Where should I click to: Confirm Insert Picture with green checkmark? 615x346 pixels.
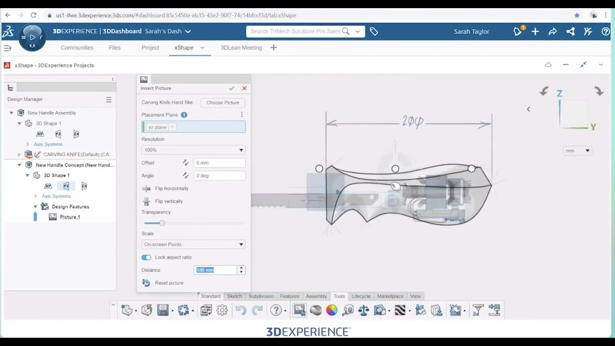232,88
